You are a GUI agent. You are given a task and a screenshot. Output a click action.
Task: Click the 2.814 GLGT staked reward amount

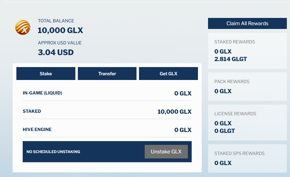tap(230, 59)
